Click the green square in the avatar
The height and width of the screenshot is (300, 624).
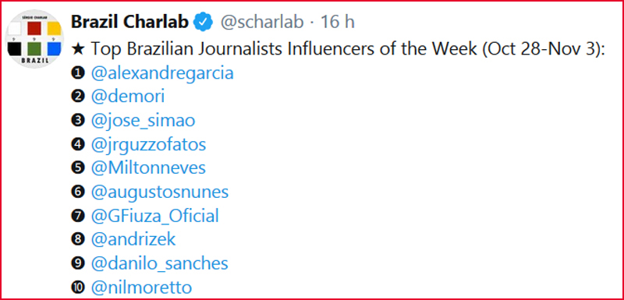(34, 48)
